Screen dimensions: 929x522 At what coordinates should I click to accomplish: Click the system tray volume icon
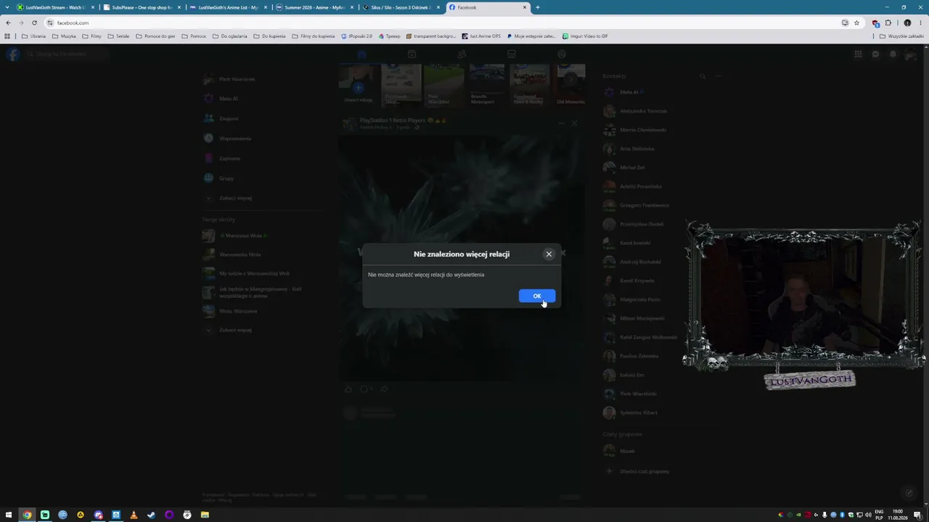868,515
